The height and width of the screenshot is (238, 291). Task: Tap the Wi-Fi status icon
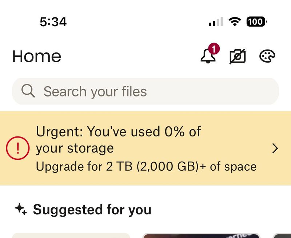[x=235, y=22]
